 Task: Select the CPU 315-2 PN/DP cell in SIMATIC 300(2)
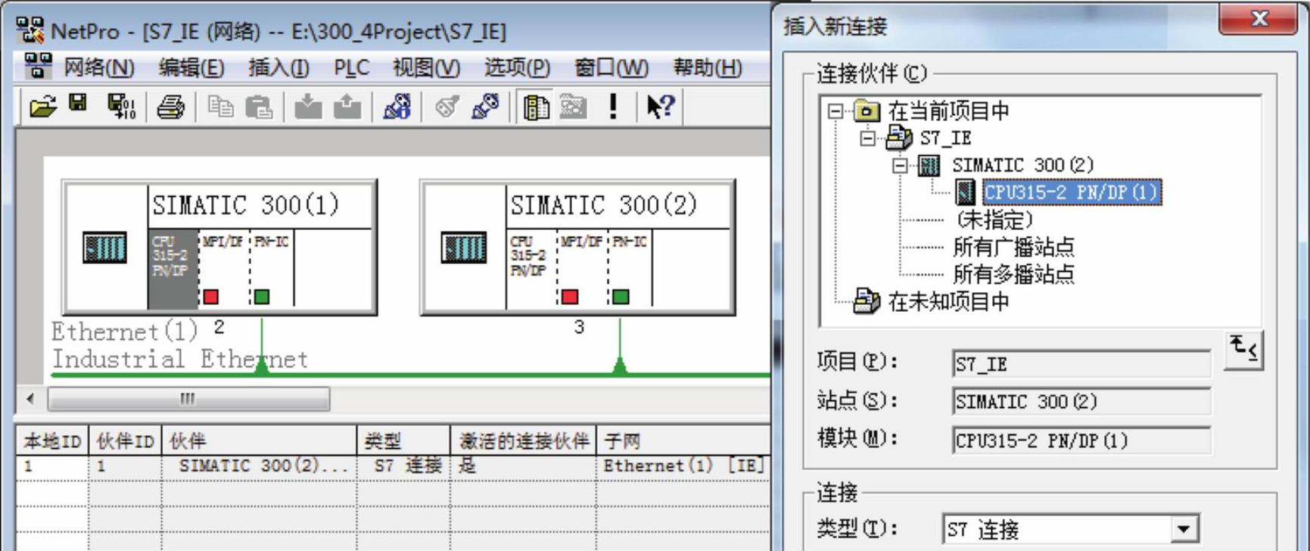531,269
